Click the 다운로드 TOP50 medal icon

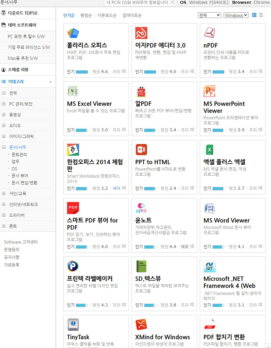point(4,13)
